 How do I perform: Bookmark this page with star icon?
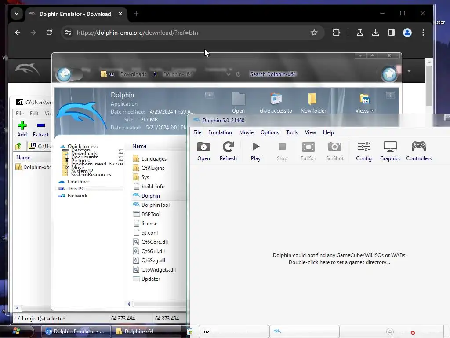tap(314, 33)
